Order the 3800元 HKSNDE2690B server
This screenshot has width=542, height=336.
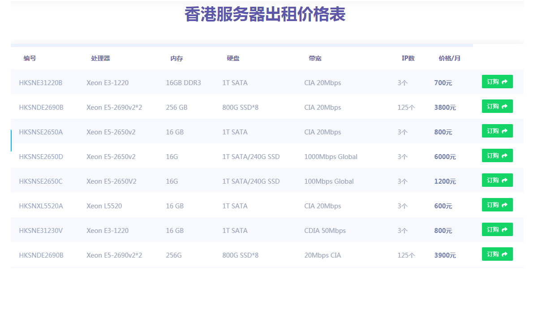pos(497,106)
